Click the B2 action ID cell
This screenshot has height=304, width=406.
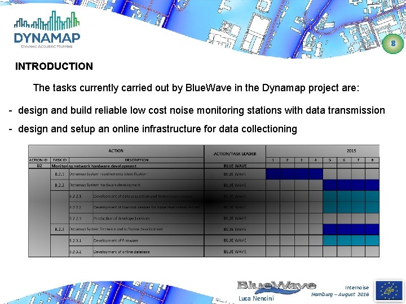click(39, 166)
